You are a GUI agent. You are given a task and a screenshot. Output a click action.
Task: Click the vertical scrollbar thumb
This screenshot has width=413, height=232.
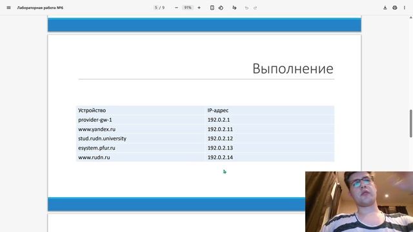click(410, 123)
